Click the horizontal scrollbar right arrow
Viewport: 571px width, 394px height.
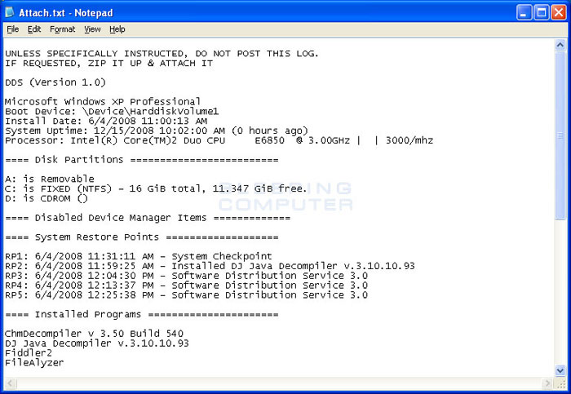(x=547, y=383)
